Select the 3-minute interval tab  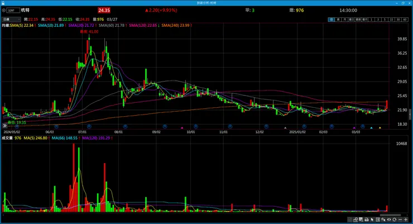pyautogui.click(x=378, y=20)
